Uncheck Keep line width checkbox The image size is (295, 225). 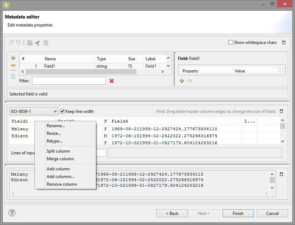click(x=62, y=111)
